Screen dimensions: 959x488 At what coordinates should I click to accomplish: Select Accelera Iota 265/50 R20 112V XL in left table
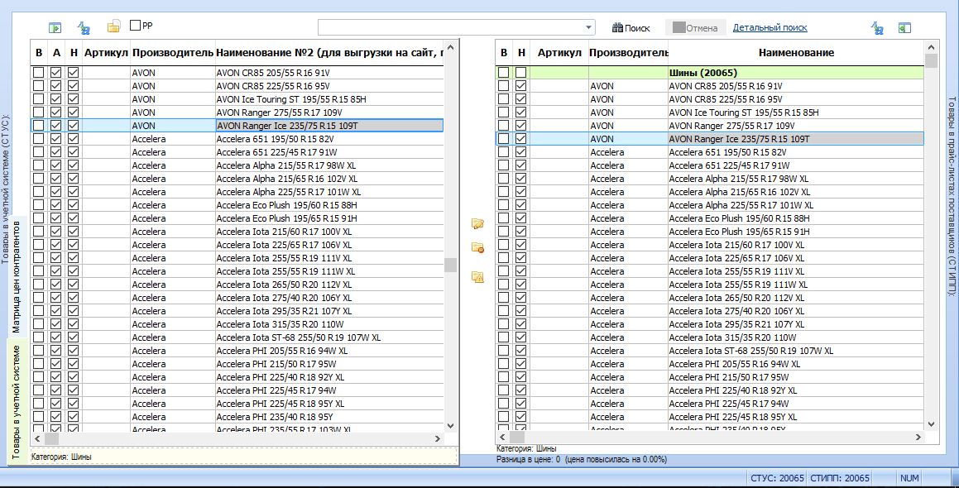coord(329,285)
